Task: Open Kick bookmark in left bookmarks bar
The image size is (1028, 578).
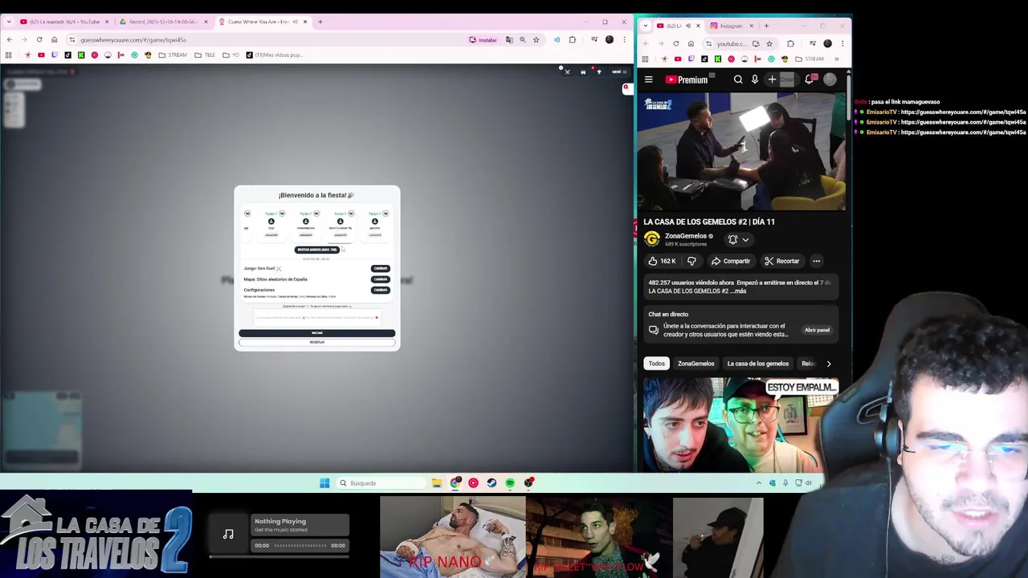Action: 81,55
